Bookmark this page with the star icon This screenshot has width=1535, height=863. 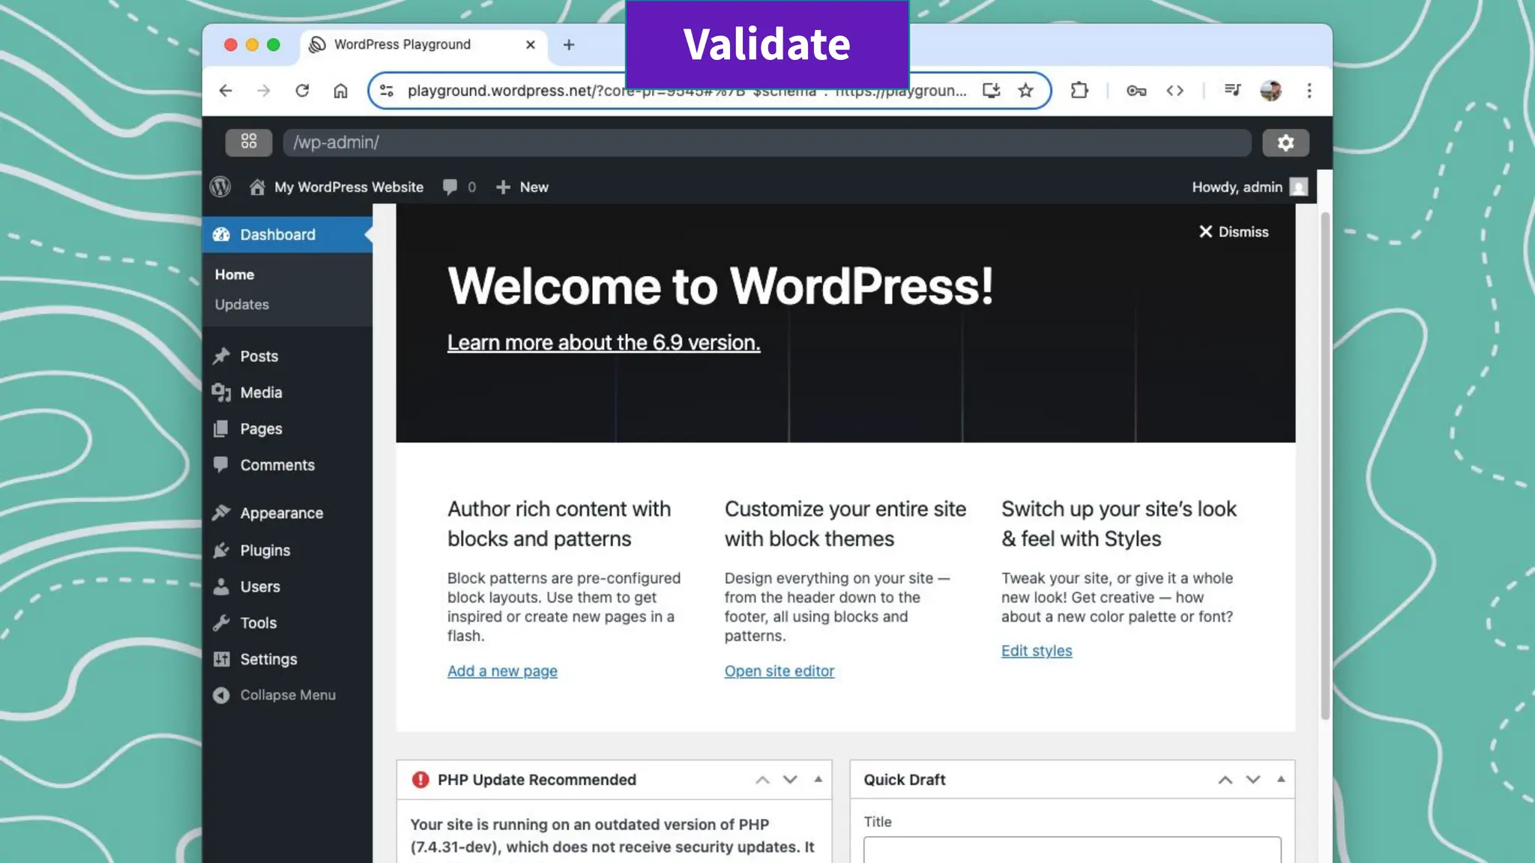(1025, 91)
